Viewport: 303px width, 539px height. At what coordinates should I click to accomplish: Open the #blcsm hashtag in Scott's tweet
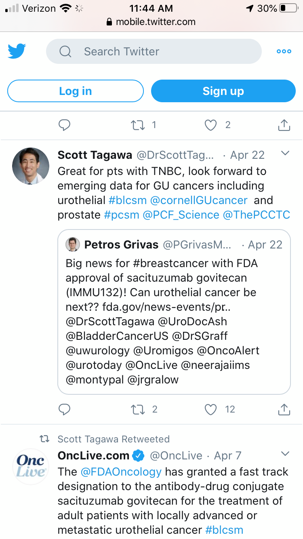tap(128, 200)
